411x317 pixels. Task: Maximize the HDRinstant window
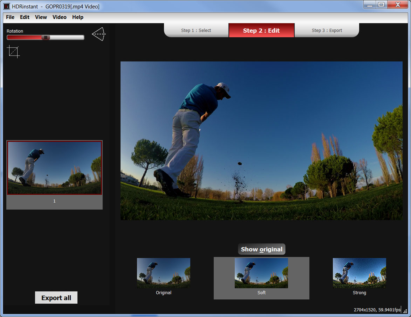click(381, 5)
